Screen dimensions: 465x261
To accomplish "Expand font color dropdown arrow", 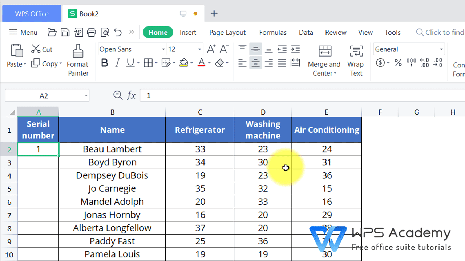I will [x=209, y=63].
